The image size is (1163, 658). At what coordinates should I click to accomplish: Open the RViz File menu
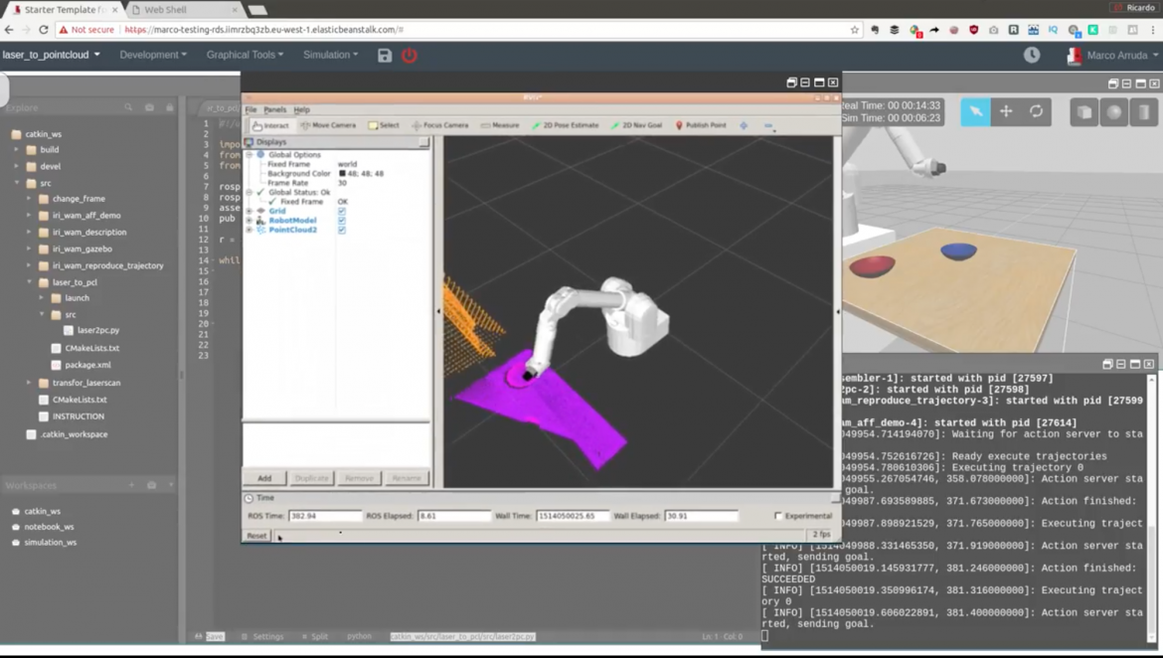click(x=250, y=109)
